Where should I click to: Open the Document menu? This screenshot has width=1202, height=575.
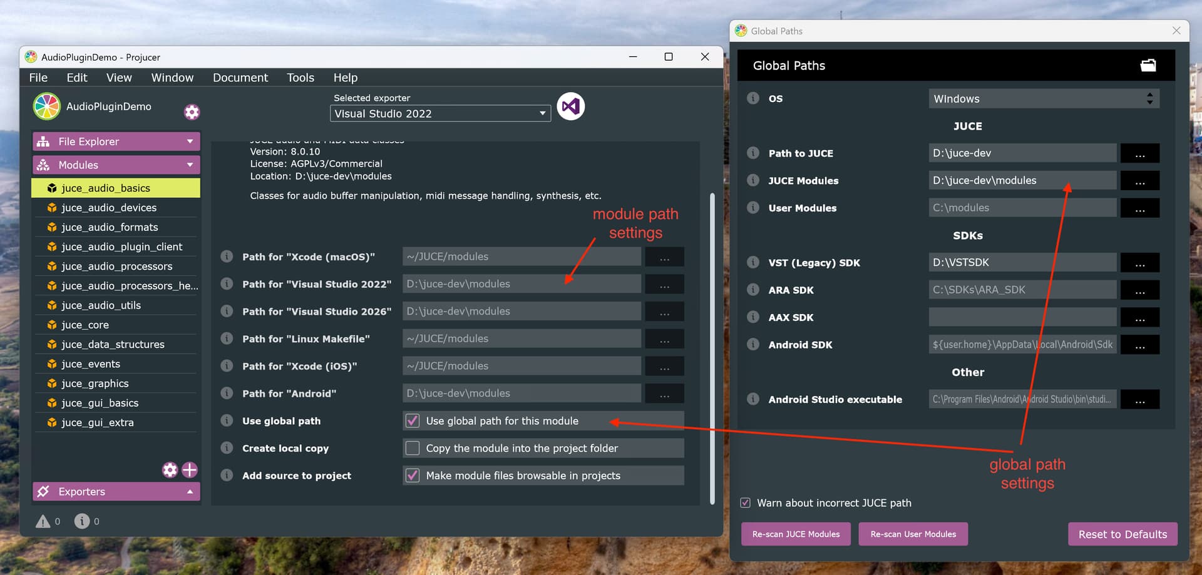click(x=240, y=77)
